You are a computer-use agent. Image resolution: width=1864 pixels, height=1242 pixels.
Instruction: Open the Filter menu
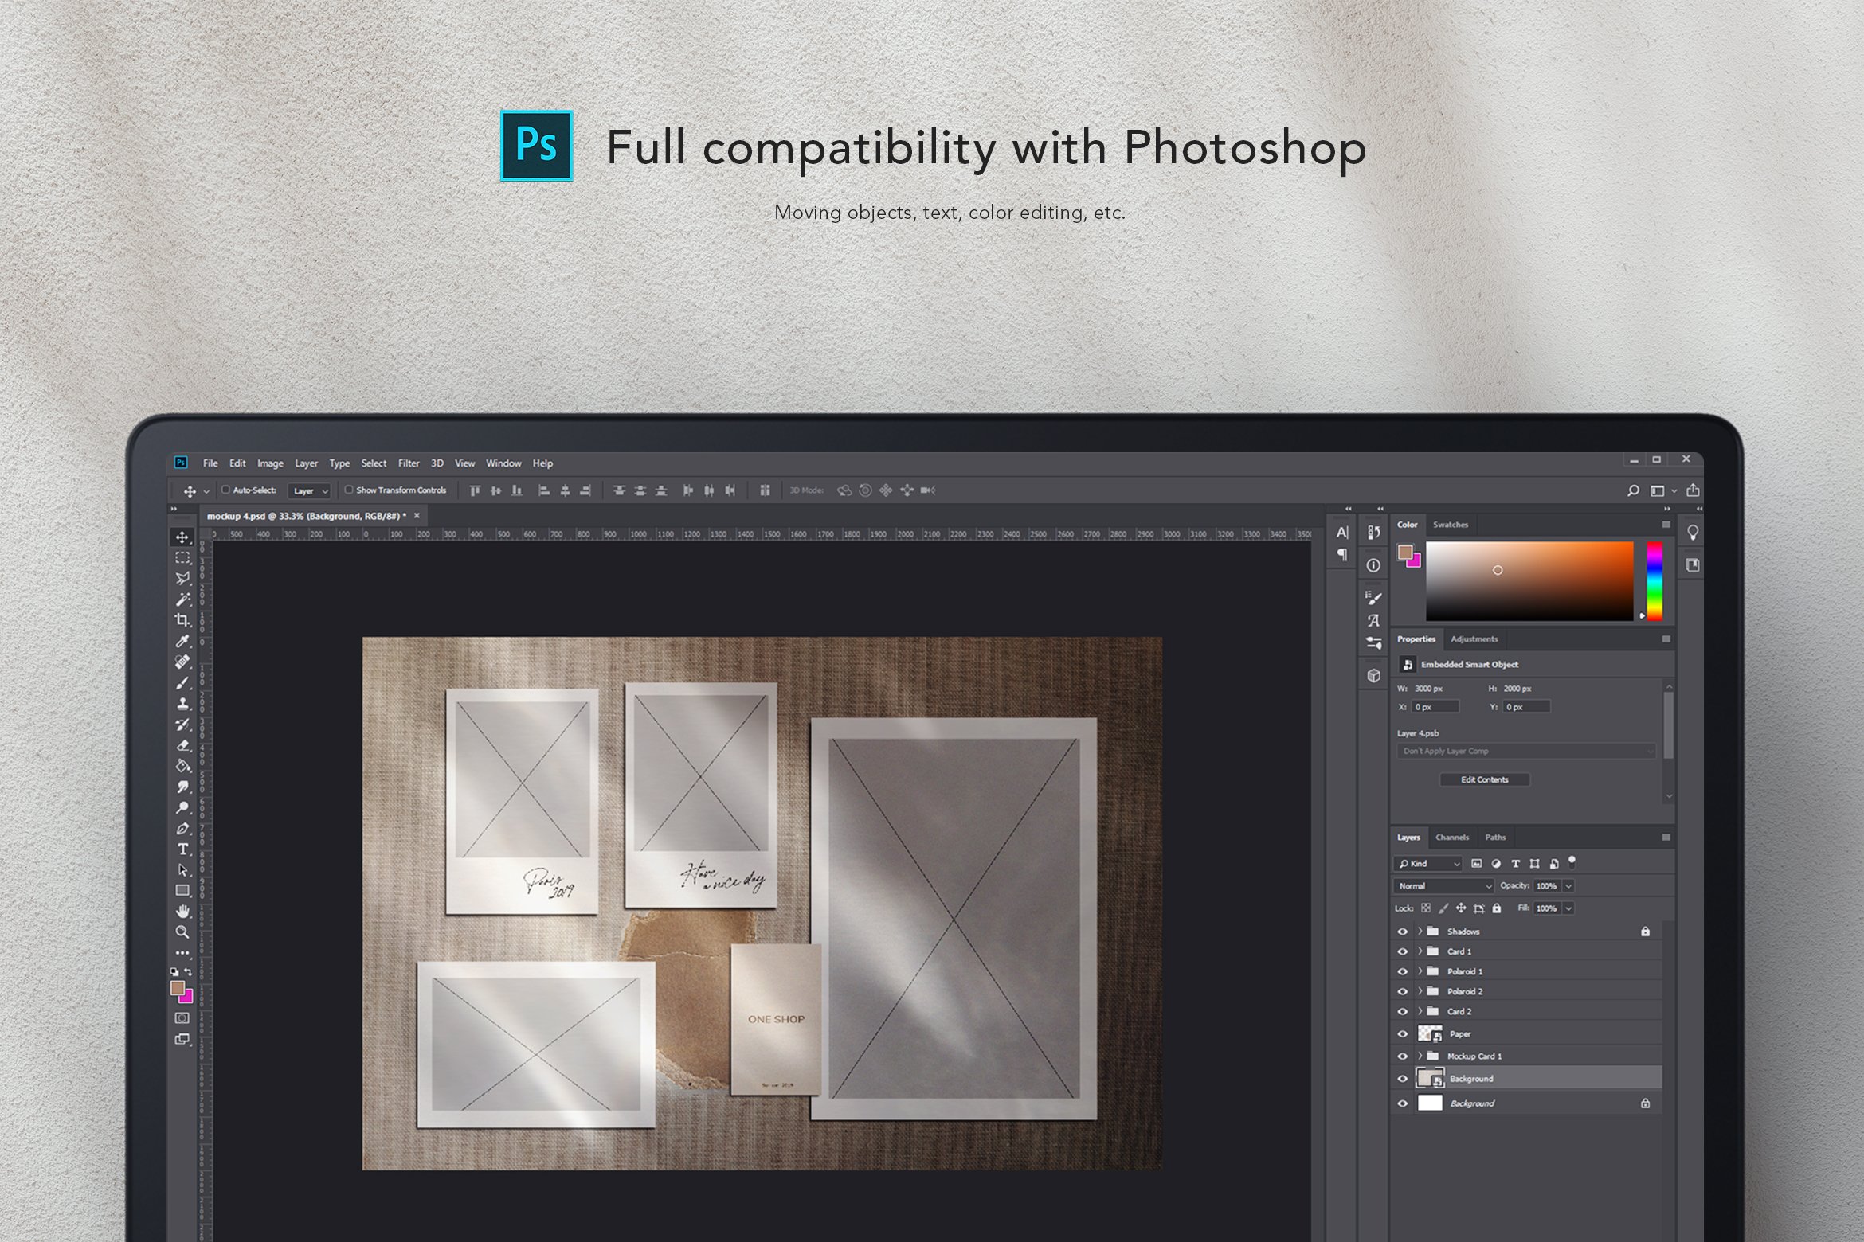(x=409, y=463)
